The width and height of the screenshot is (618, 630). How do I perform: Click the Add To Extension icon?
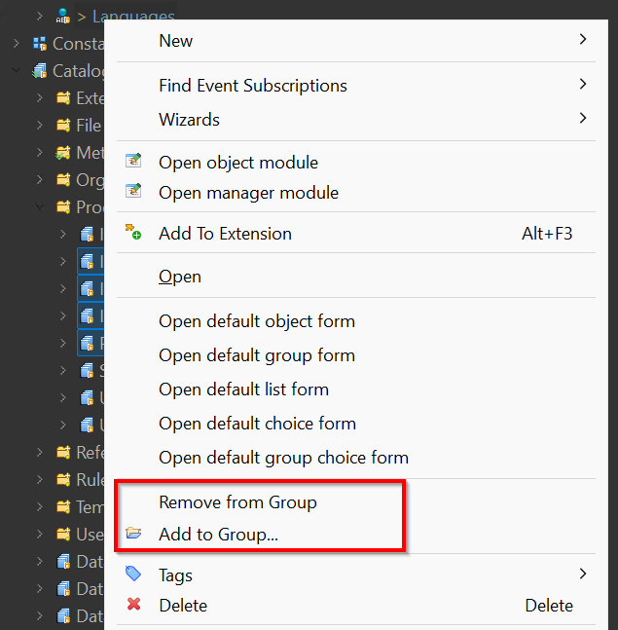[x=133, y=232]
